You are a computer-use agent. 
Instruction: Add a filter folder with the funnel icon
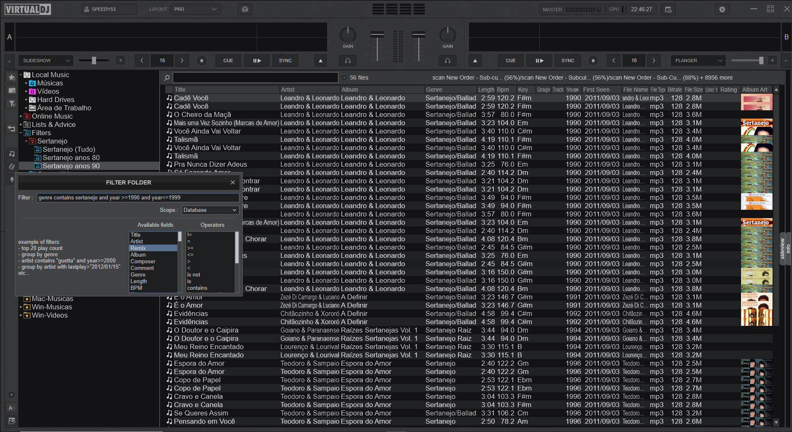pos(12,103)
